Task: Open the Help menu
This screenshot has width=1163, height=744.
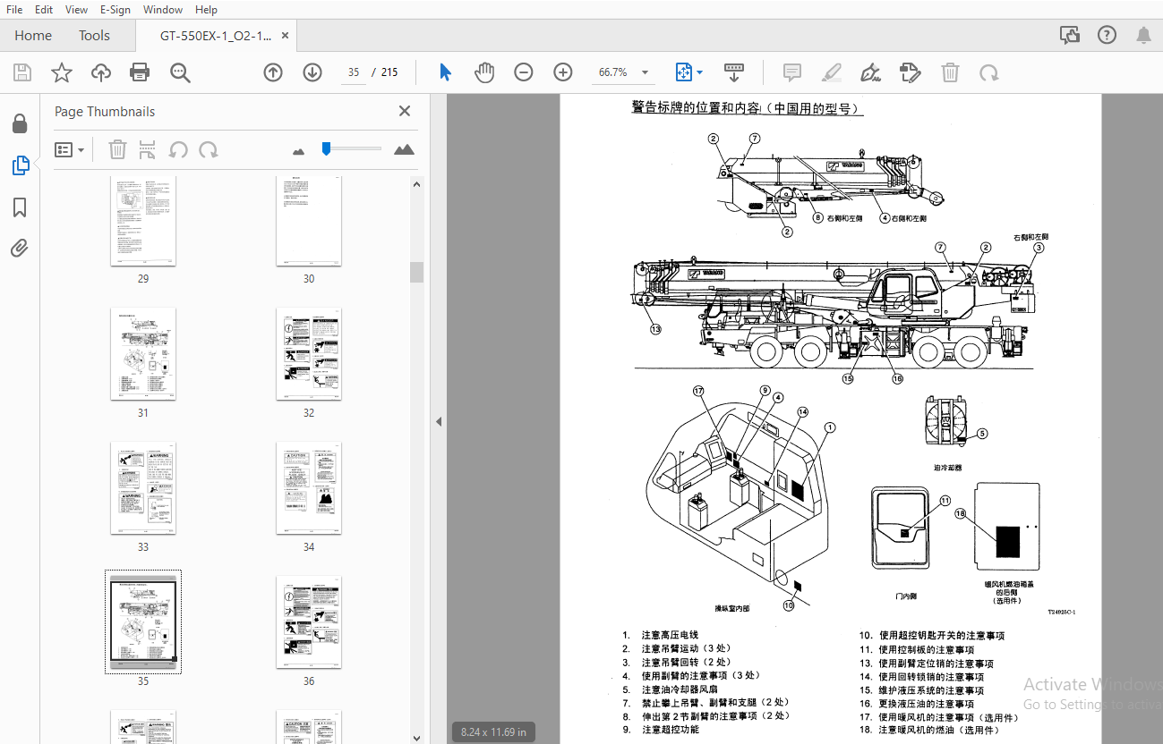Action: point(206,9)
